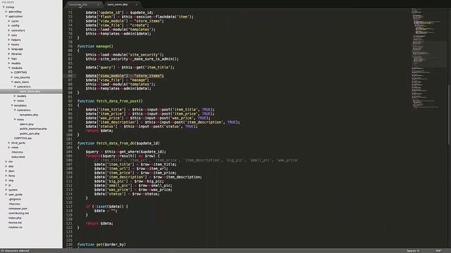Select the libraries folder in sidebar
The width and height of the screenshot is (451, 253).
coord(16,53)
